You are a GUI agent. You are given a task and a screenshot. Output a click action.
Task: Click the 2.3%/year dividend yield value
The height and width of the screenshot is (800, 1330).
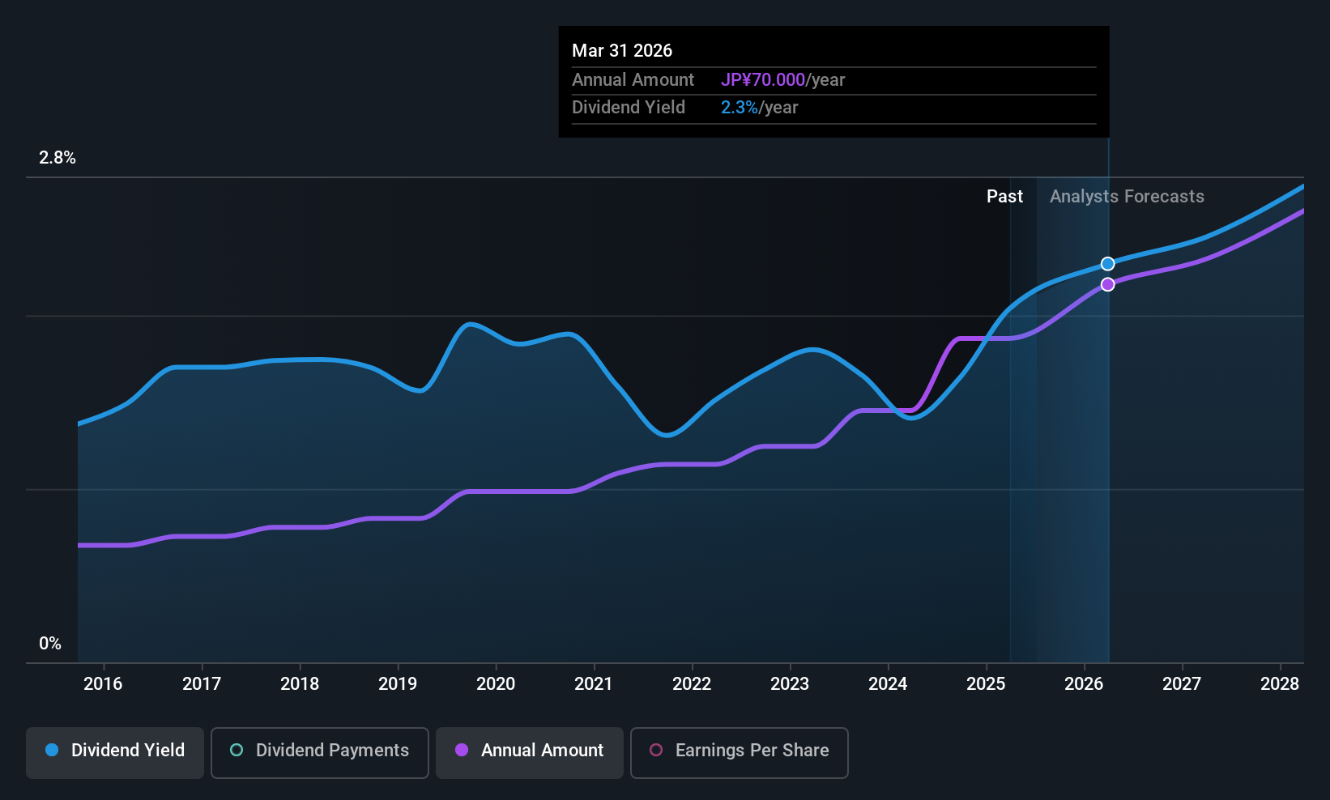point(759,108)
